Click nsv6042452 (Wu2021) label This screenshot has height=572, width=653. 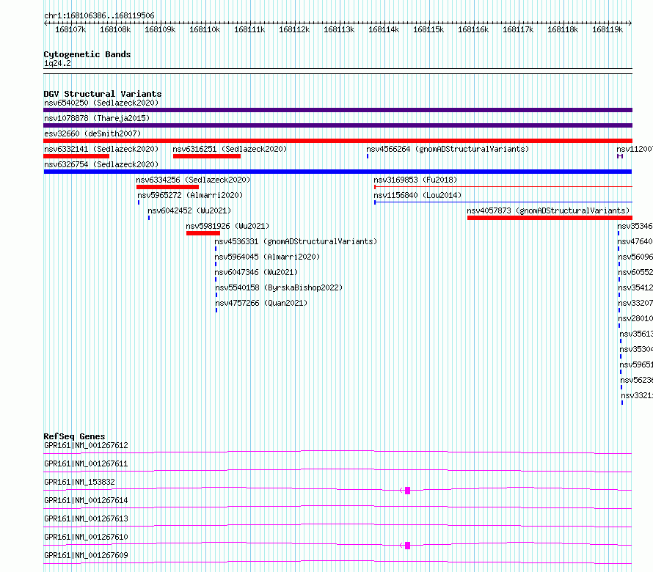[x=189, y=210]
